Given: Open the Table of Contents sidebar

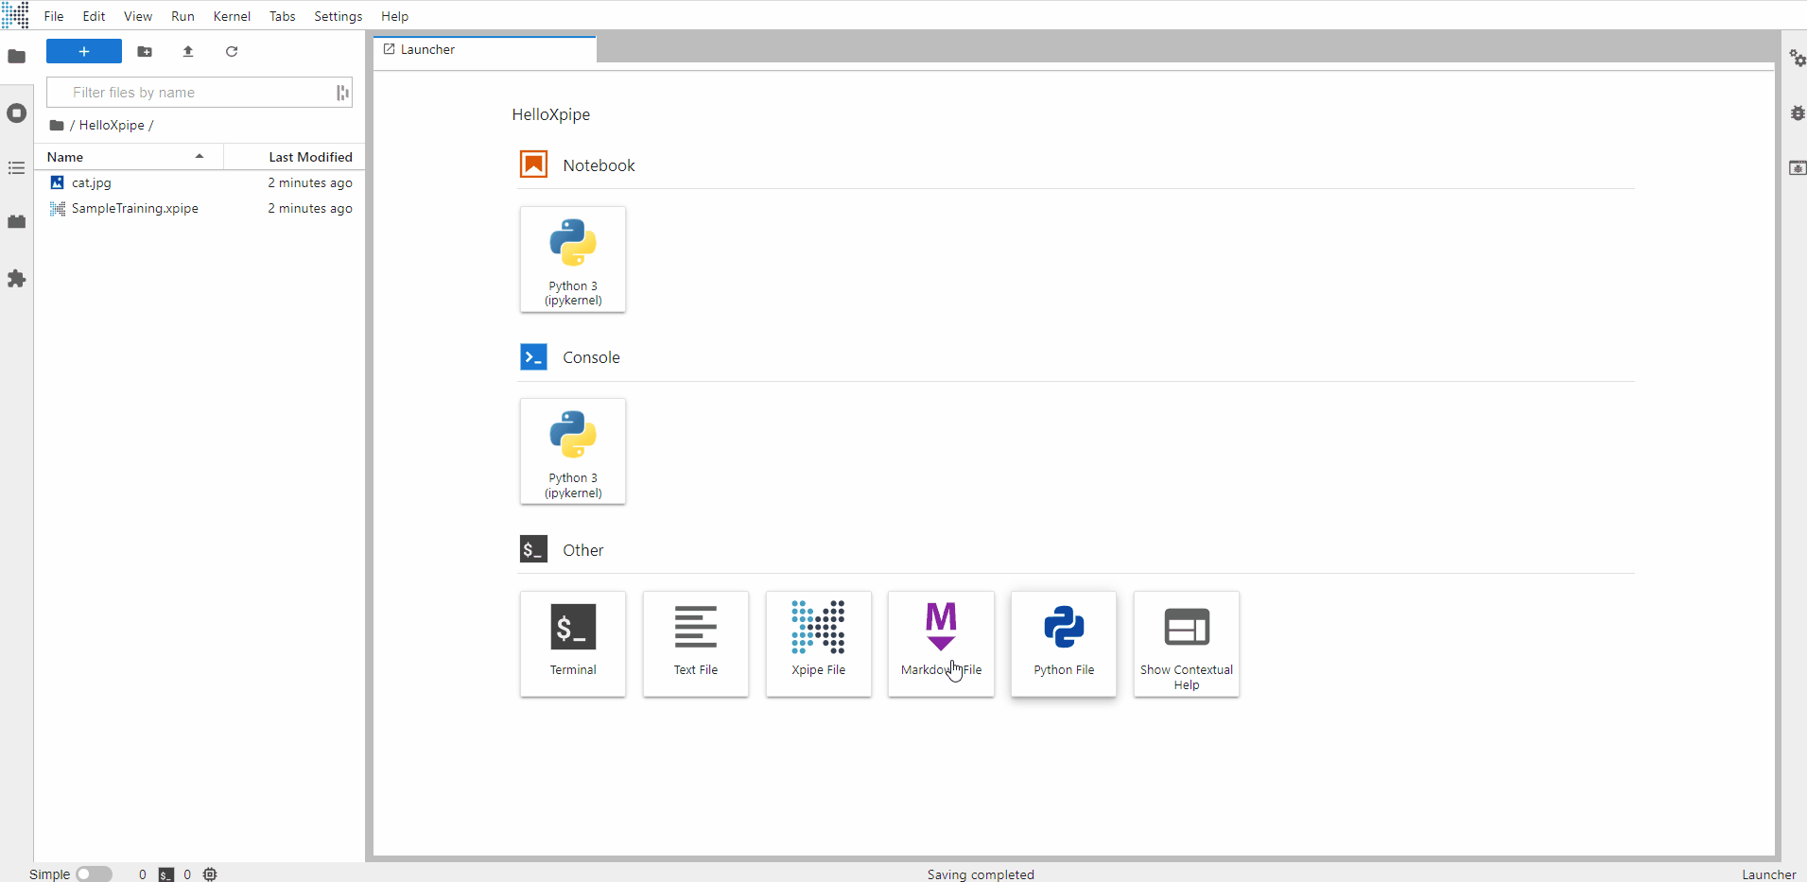Looking at the screenshot, I should (16, 168).
